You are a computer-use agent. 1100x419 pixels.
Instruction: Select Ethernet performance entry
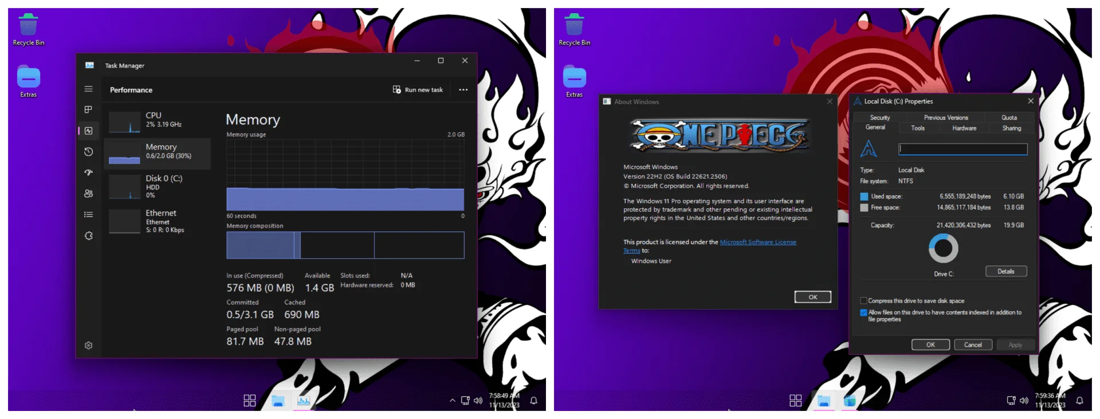(x=158, y=221)
